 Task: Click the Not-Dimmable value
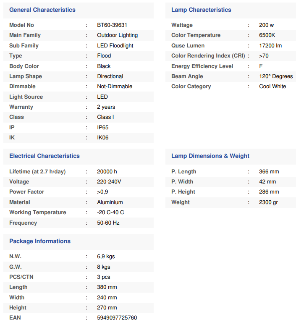tap(115, 86)
